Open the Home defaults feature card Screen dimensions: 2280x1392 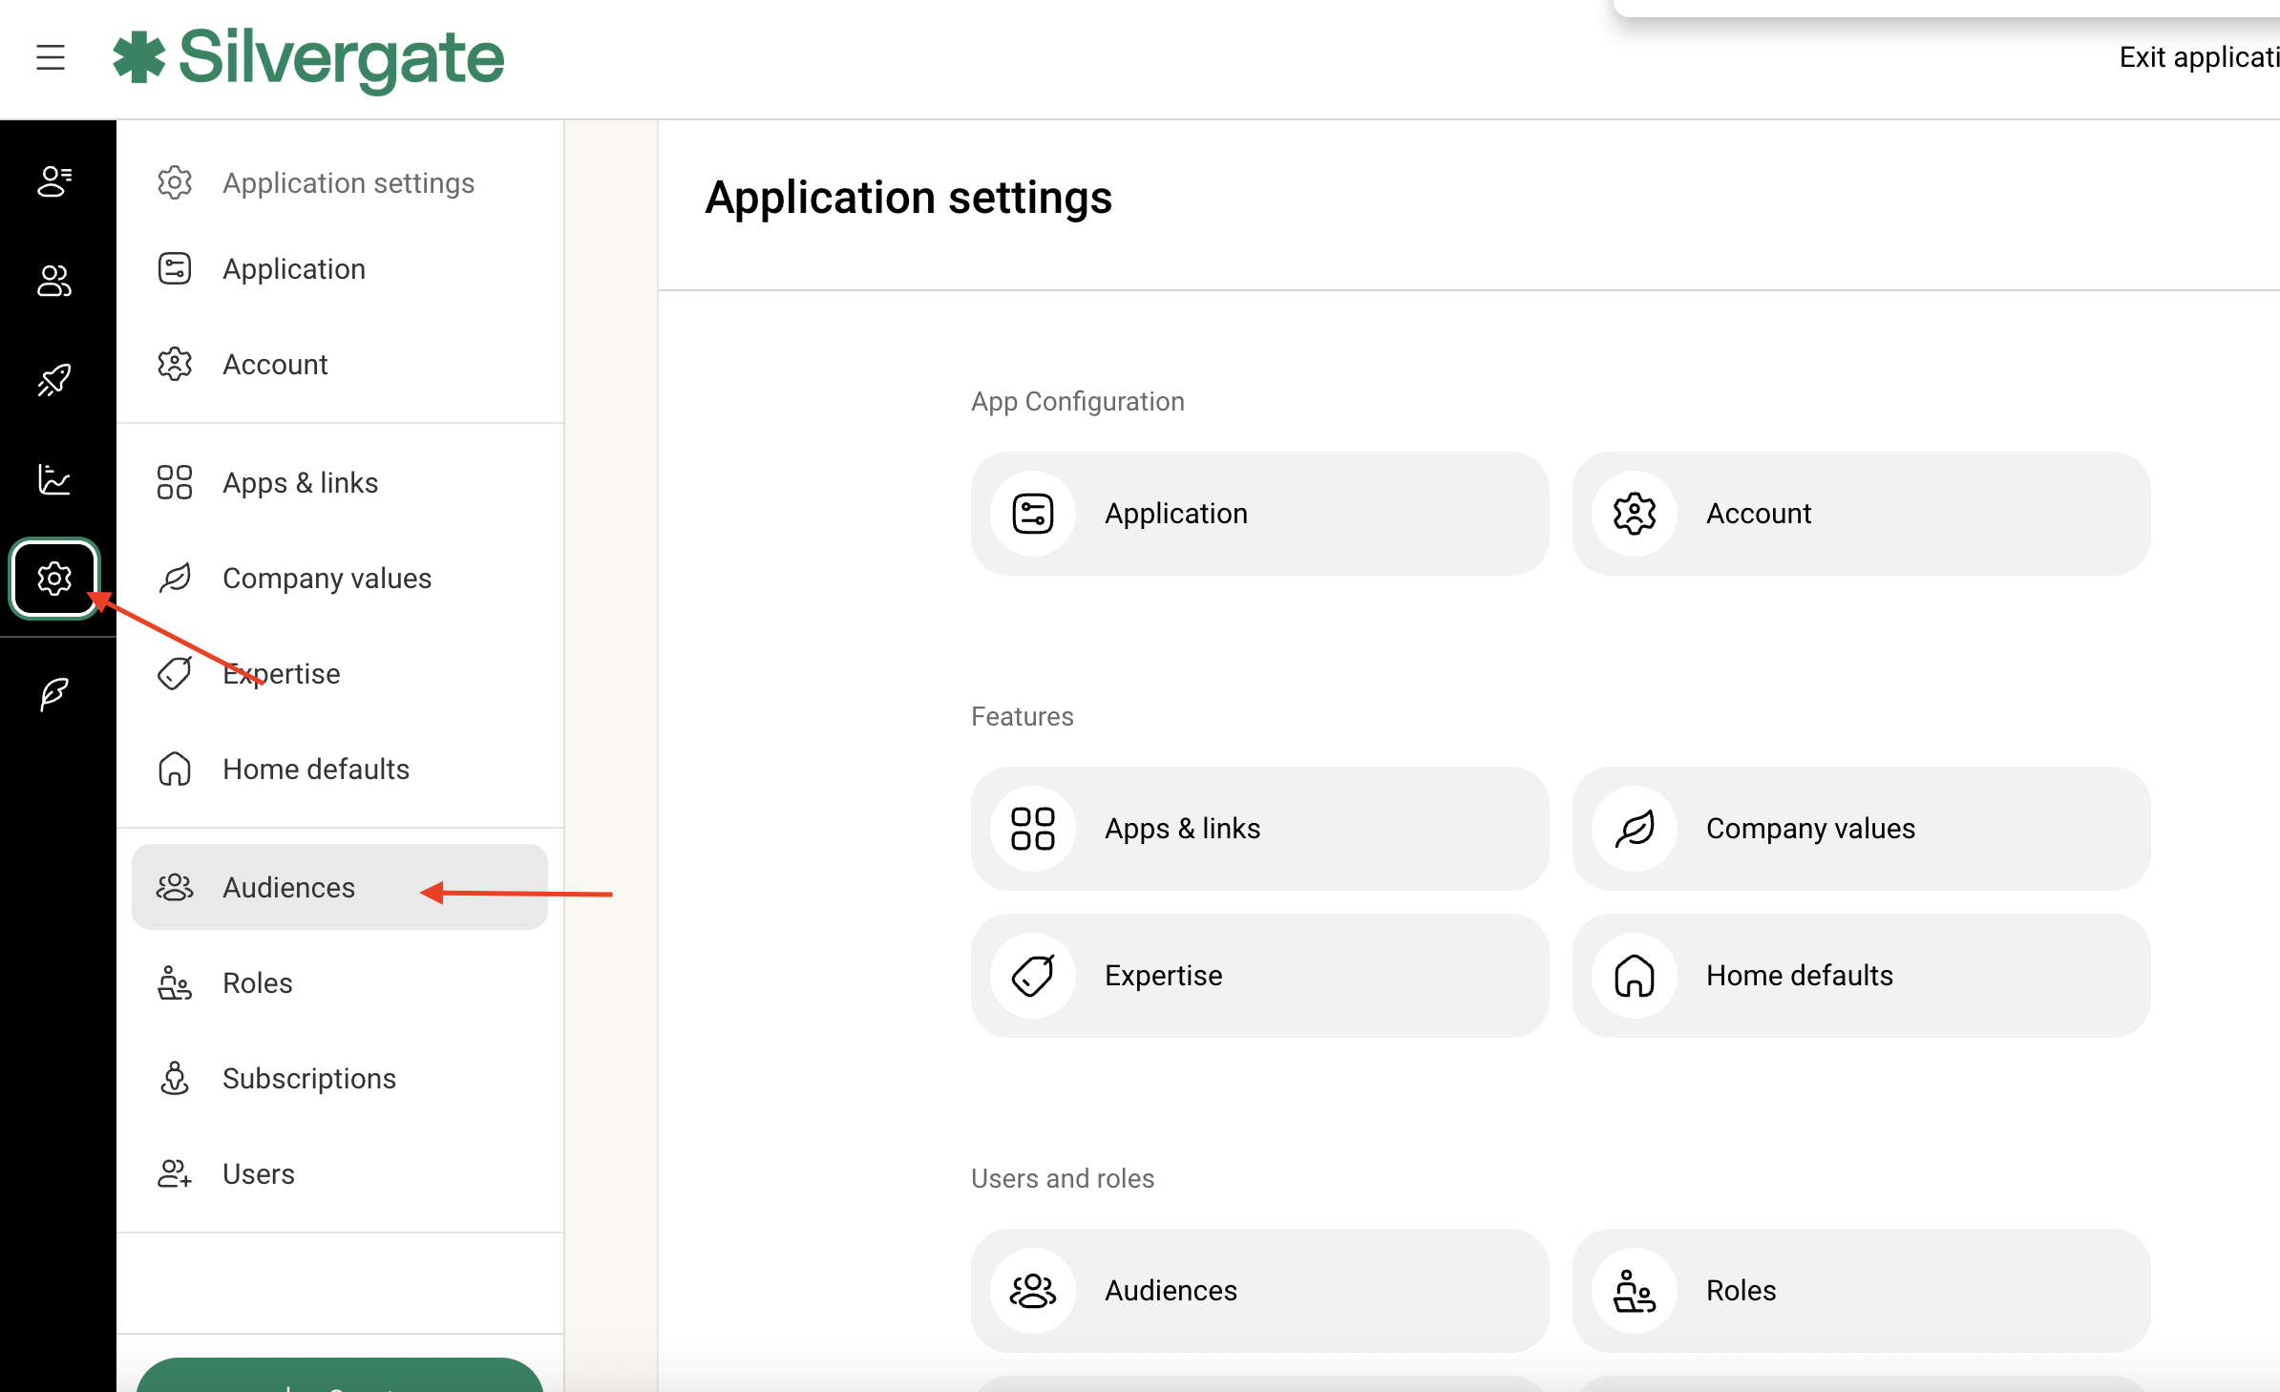pos(1860,976)
